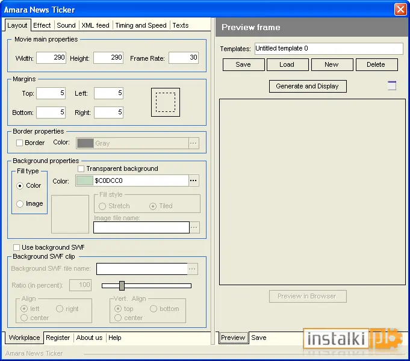Click the margins preview box icon

pyautogui.click(x=166, y=102)
